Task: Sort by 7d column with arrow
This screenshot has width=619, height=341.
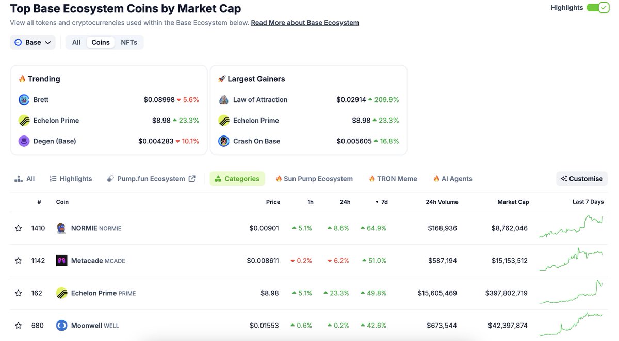Action: pyautogui.click(x=381, y=202)
